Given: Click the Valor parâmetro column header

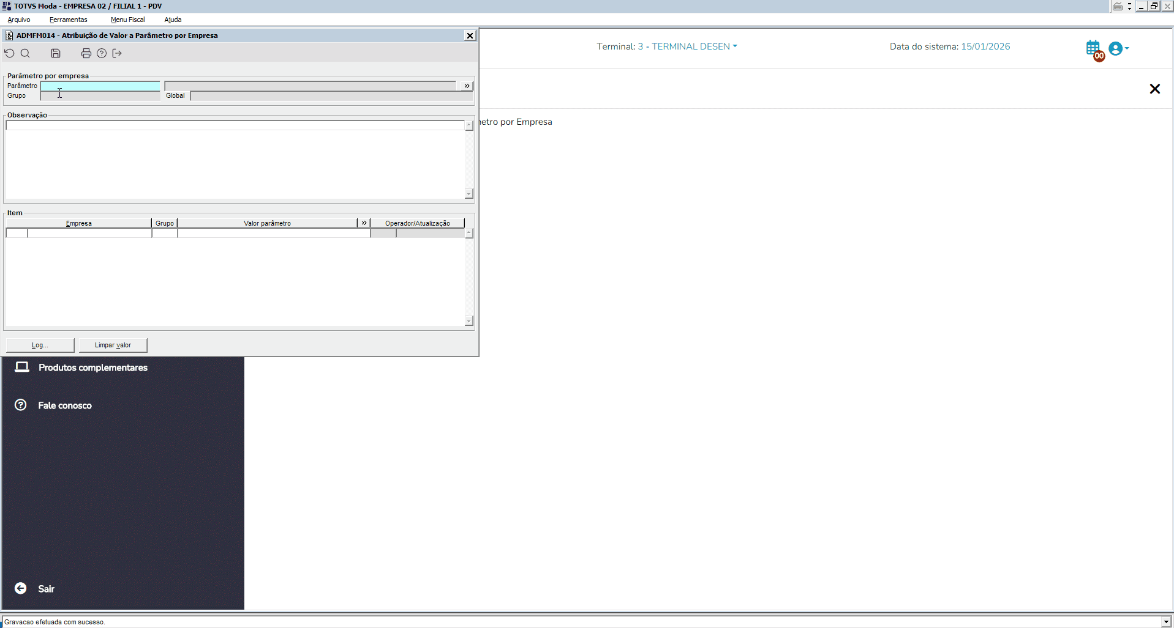Looking at the screenshot, I should tap(268, 223).
